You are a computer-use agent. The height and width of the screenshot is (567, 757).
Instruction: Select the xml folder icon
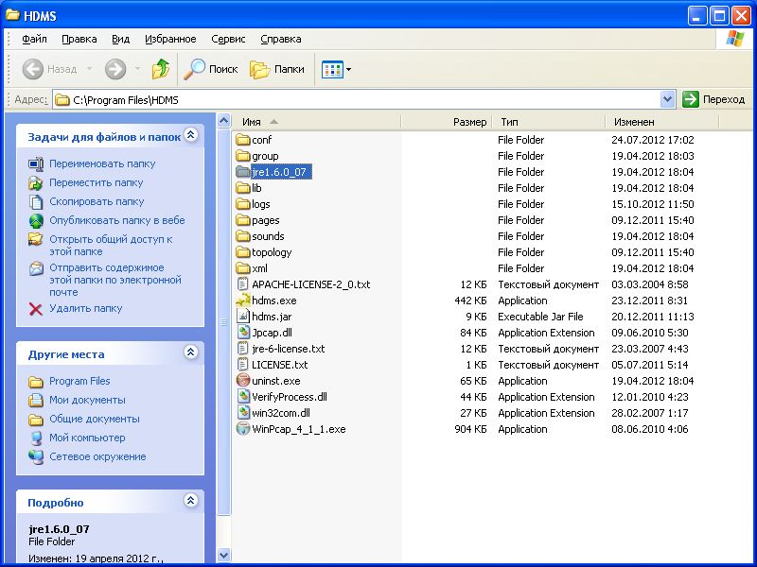tap(243, 268)
